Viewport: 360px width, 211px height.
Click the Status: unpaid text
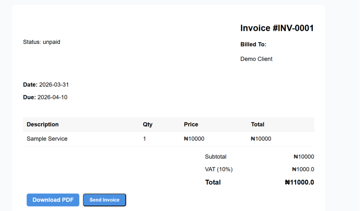(x=41, y=42)
